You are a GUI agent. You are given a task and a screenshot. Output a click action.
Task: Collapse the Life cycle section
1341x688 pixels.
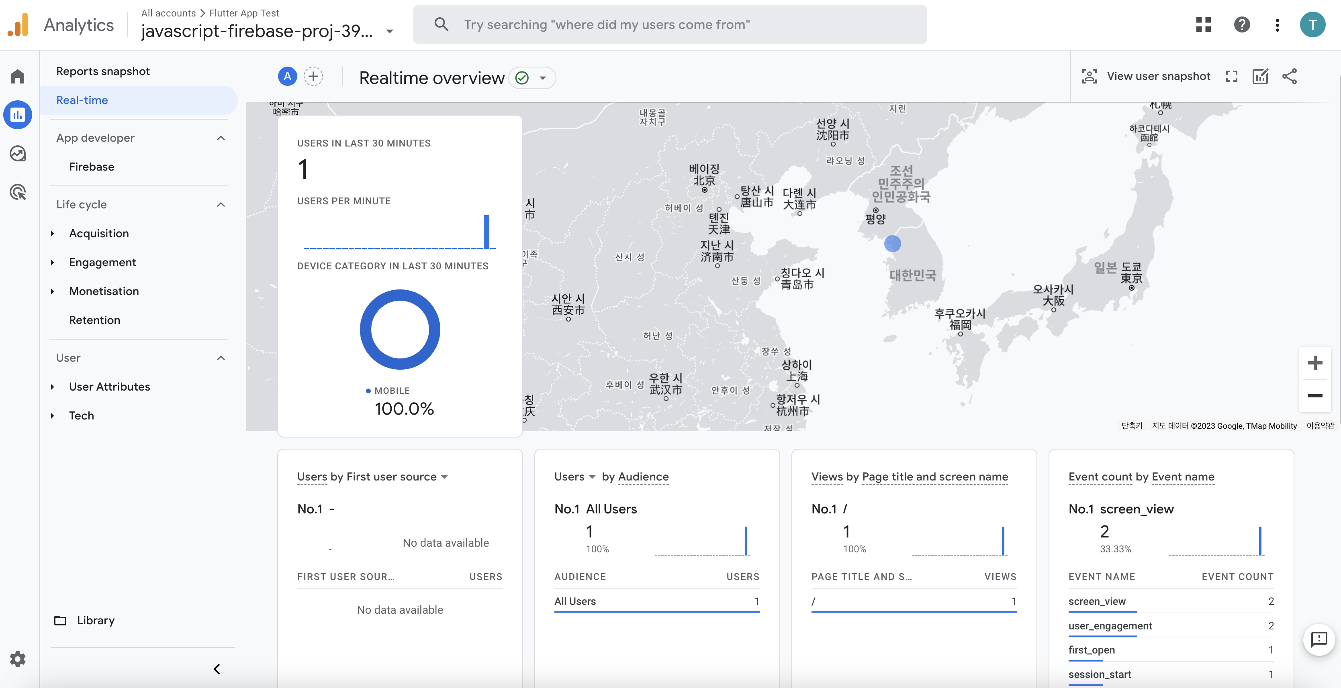(221, 204)
